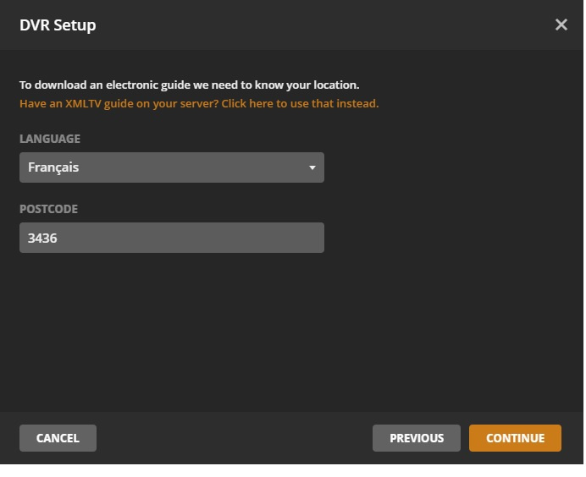Close the DVR Setup dialog with X

[561, 25]
